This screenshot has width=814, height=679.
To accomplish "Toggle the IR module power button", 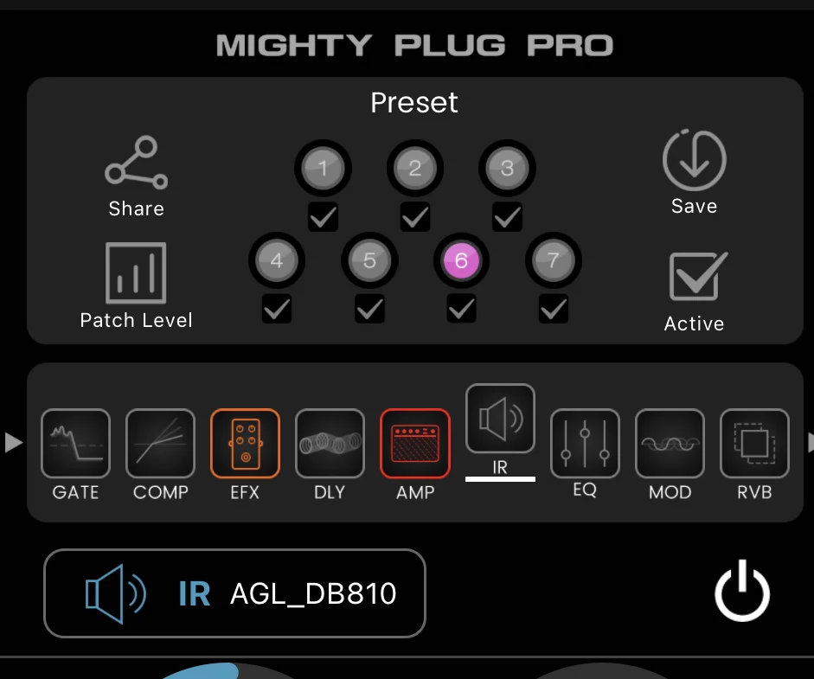I will [742, 594].
